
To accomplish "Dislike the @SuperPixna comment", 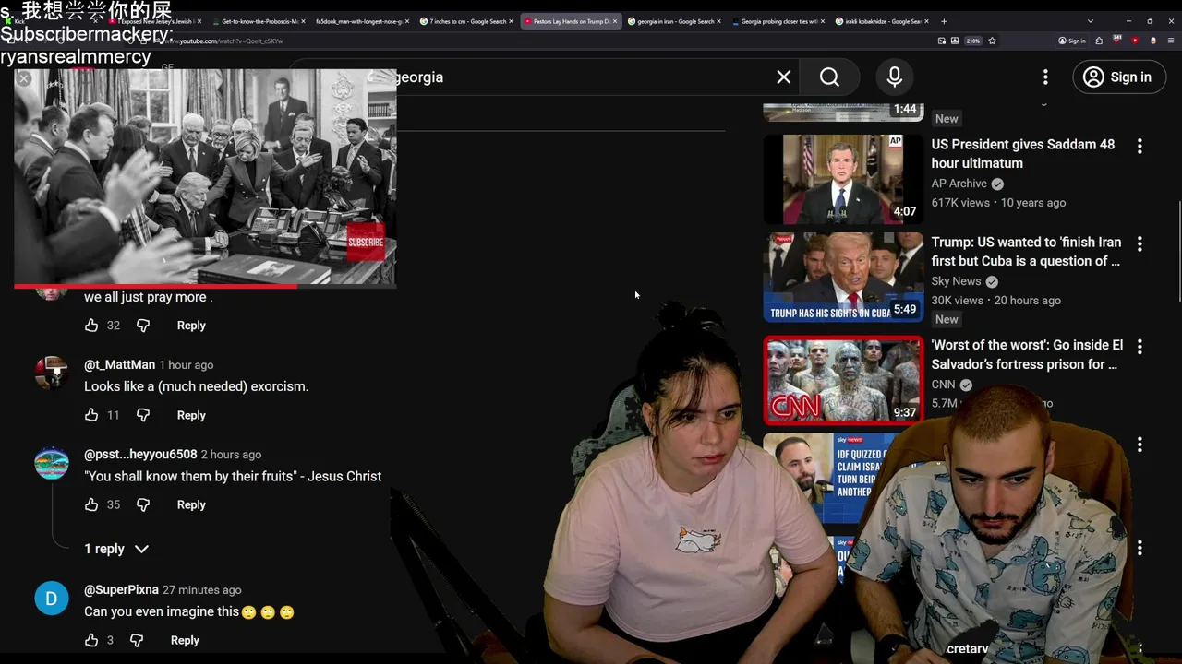I will tap(137, 640).
